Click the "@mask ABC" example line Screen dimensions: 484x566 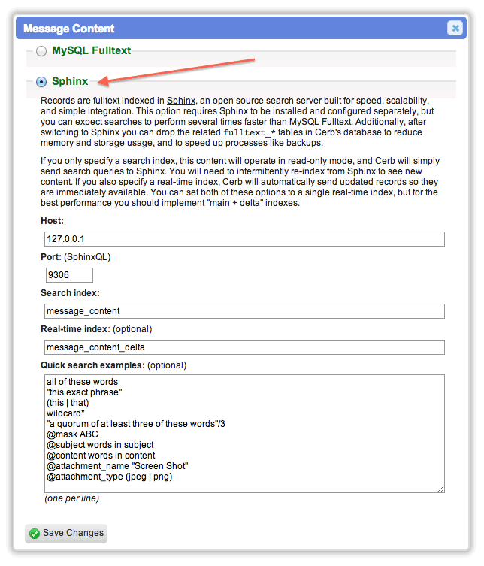tap(72, 434)
